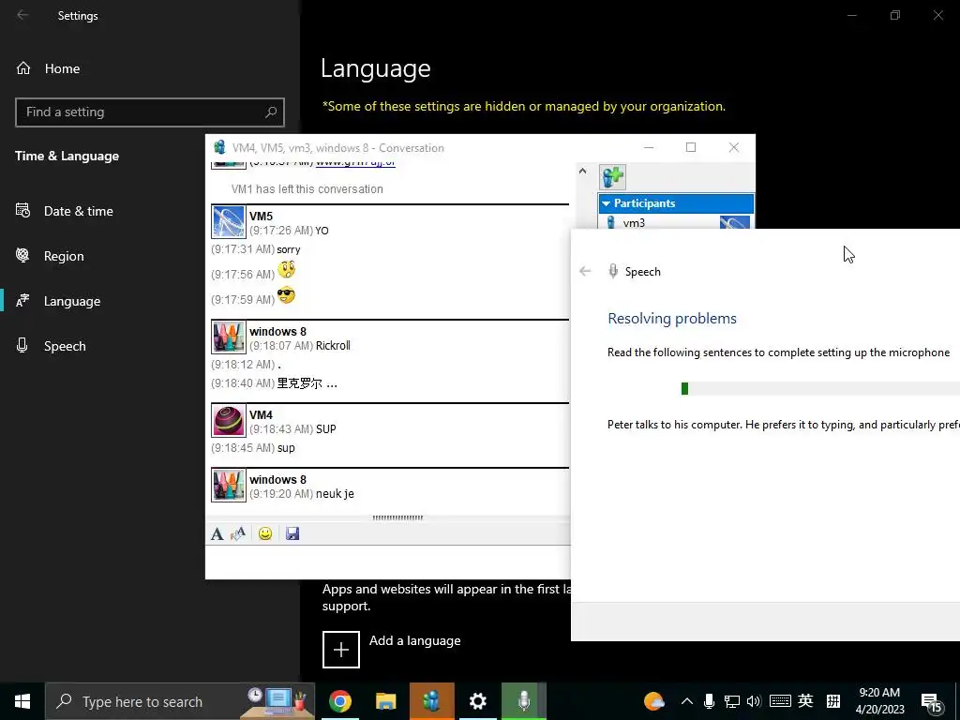Switch to Settings gear on taskbar
This screenshot has width=960, height=720.
[477, 701]
